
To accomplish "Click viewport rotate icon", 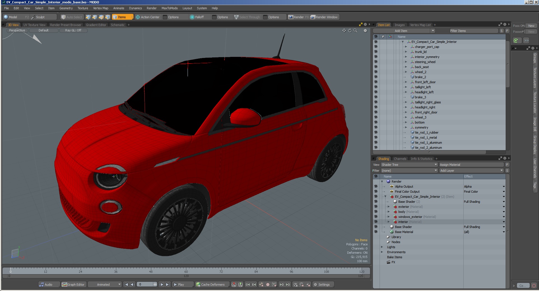I will 350,31.
